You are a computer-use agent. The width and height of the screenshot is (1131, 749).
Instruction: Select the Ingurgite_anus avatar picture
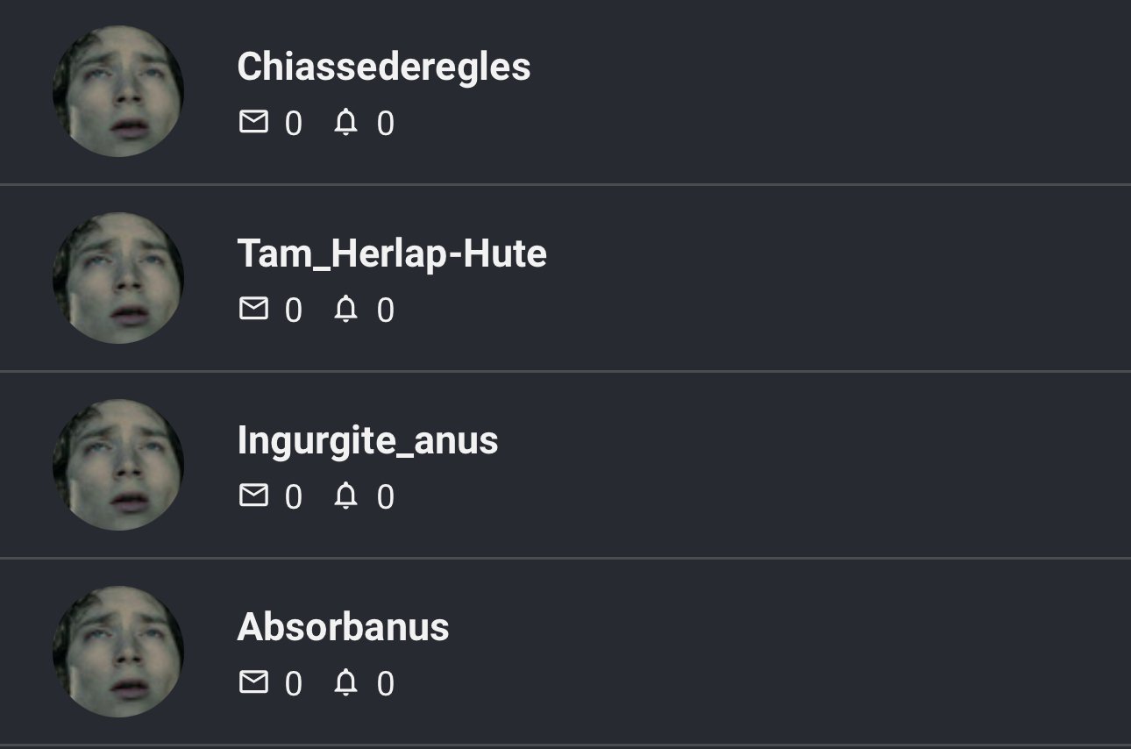pyautogui.click(x=118, y=465)
